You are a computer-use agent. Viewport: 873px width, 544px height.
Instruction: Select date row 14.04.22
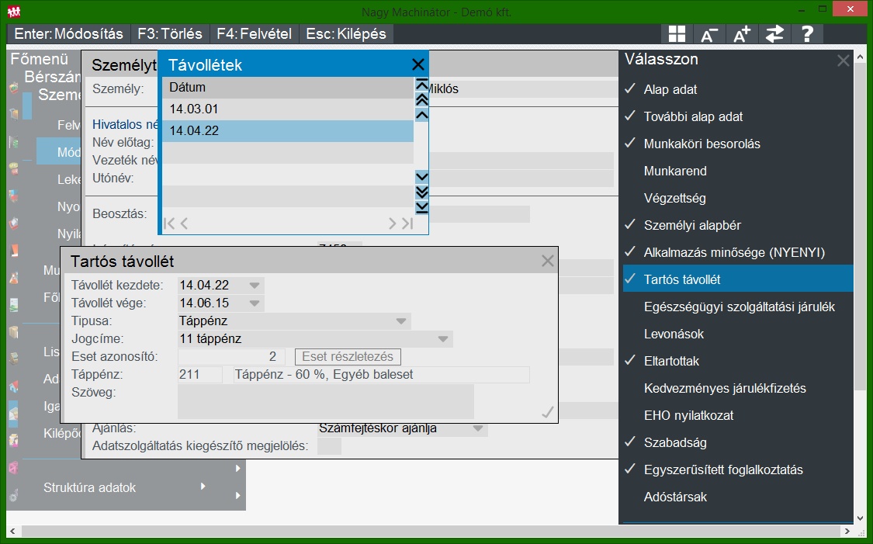tap(288, 131)
